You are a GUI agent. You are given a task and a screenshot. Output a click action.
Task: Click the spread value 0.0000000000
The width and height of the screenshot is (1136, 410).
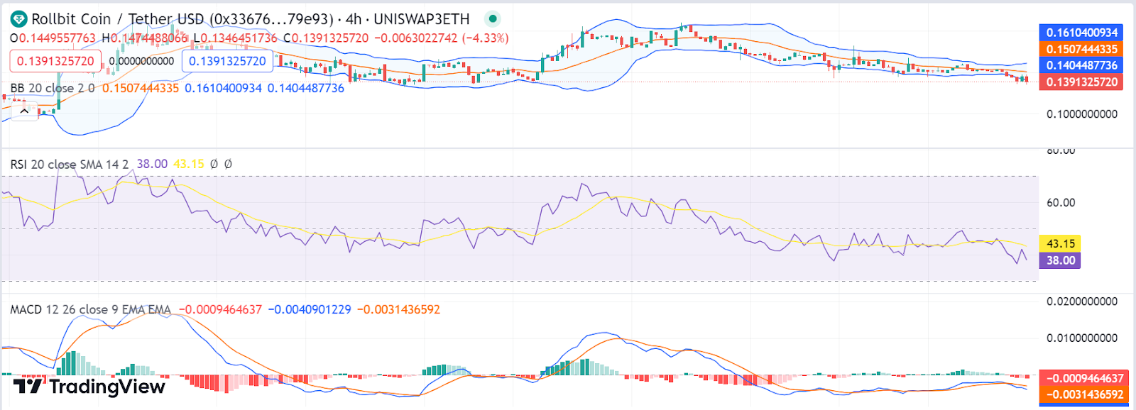coord(141,61)
